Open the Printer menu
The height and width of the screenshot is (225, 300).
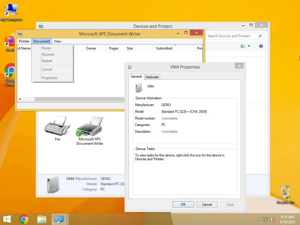[x=24, y=41]
